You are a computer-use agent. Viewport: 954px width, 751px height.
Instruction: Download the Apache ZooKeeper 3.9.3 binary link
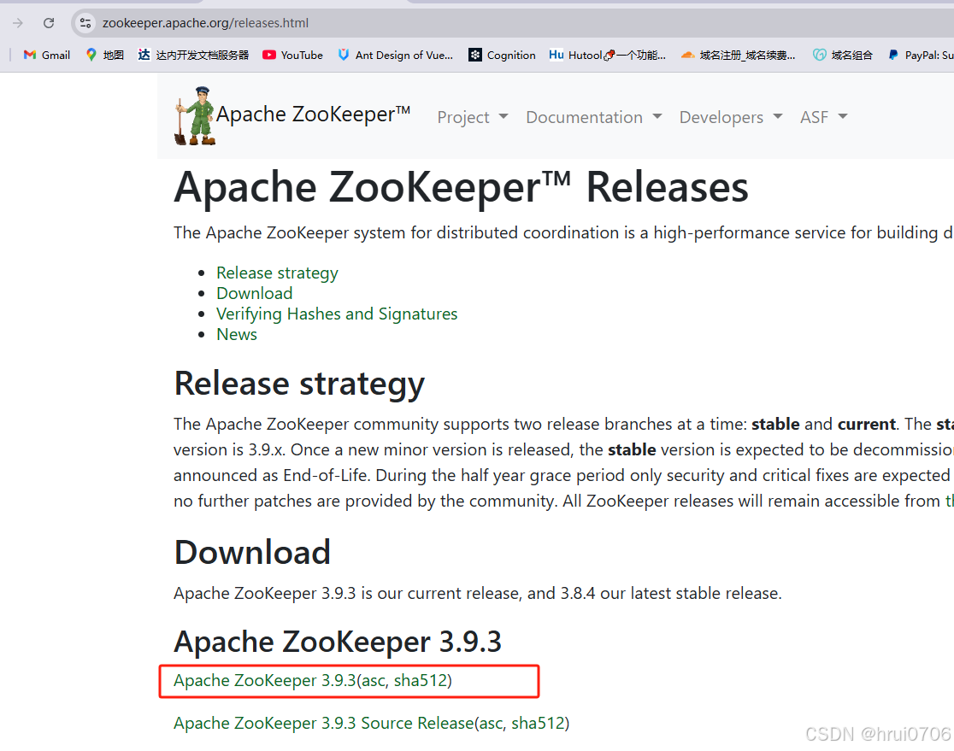(265, 680)
